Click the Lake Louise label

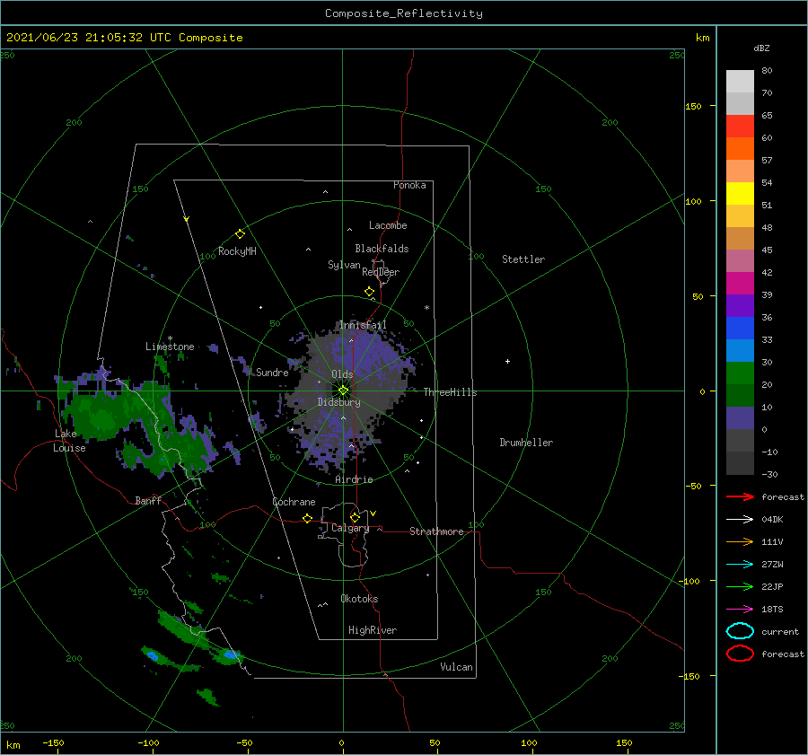69,441
